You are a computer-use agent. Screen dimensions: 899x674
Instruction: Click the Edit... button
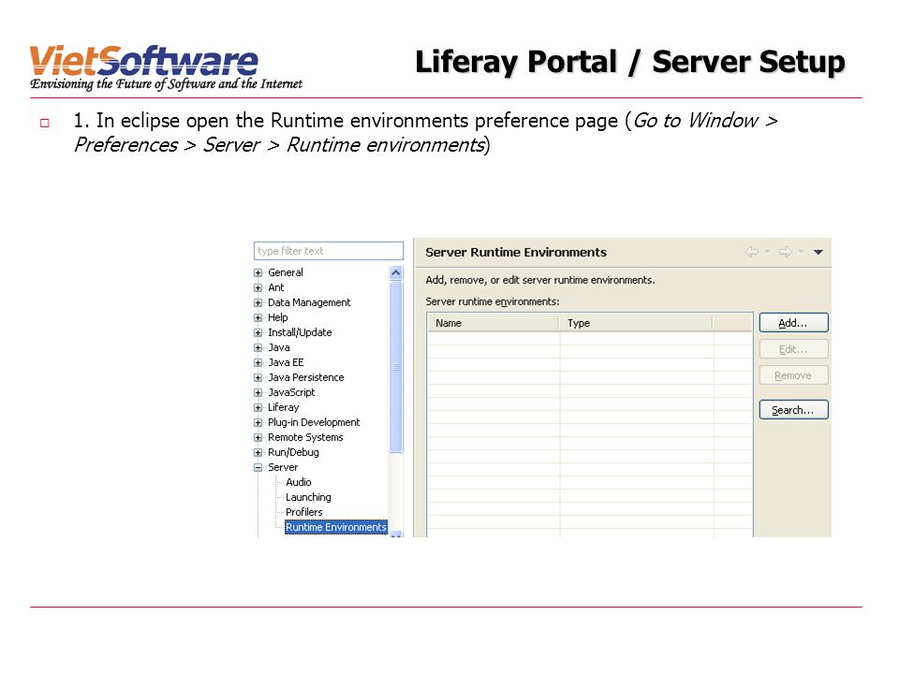[793, 349]
